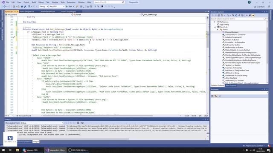The height and width of the screenshot is (153, 273).
Task: Click the Start debugging play button
Action: (x=67, y=7)
